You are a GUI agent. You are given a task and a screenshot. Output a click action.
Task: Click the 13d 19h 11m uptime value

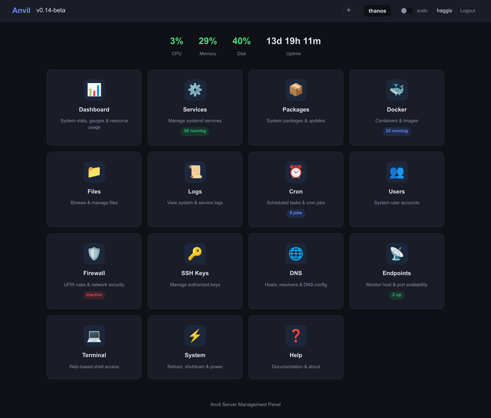pyautogui.click(x=293, y=41)
